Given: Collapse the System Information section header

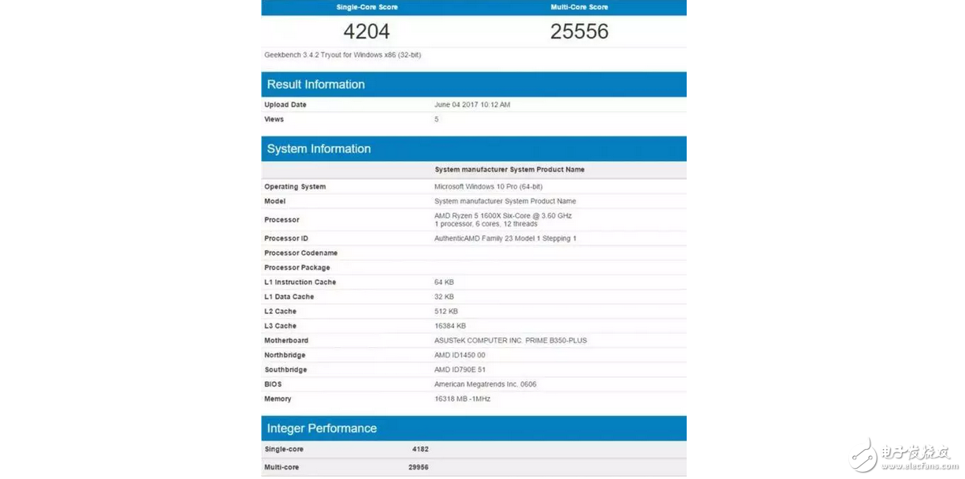Looking at the screenshot, I should (x=319, y=148).
